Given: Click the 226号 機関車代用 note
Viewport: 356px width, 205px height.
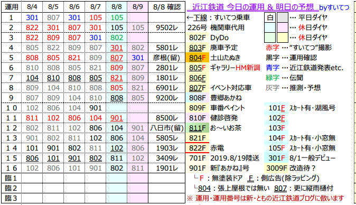Looking at the screenshot, I should (x=216, y=27).
